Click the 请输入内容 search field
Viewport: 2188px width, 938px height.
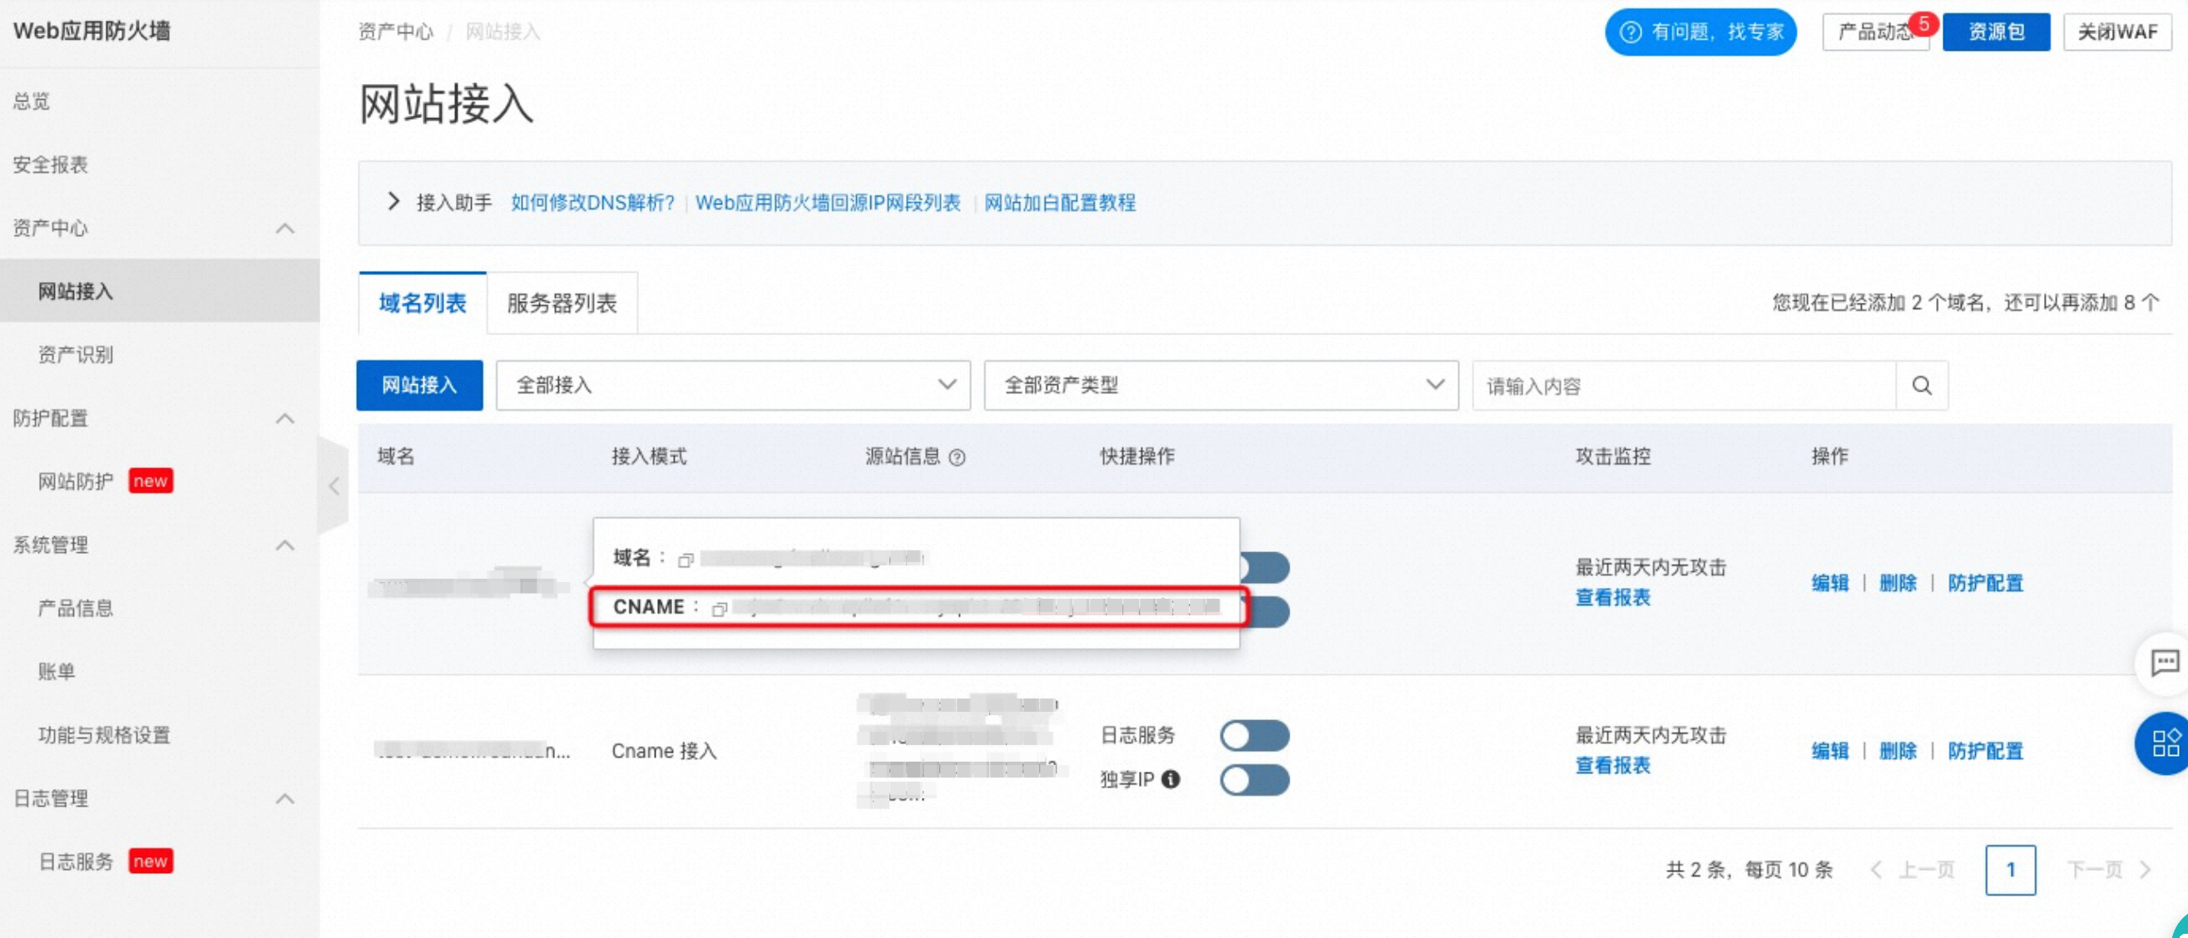1684,385
